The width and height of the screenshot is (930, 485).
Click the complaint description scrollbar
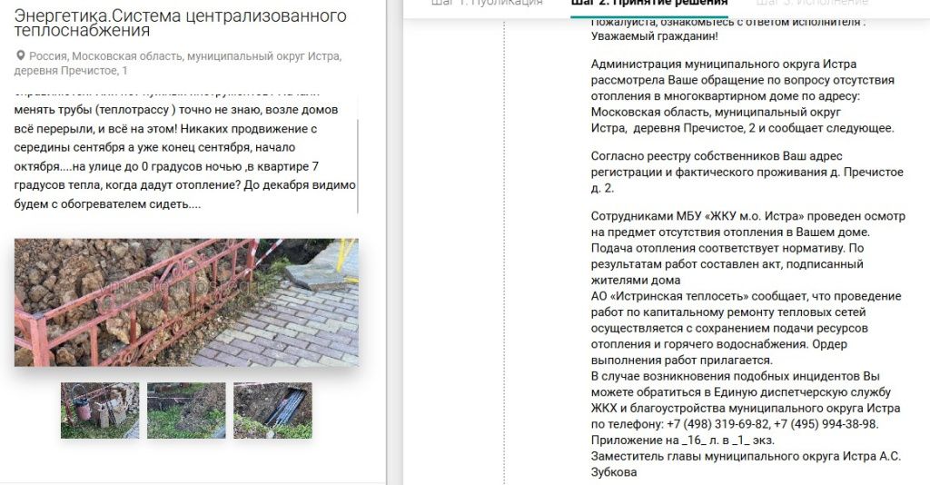click(x=358, y=166)
